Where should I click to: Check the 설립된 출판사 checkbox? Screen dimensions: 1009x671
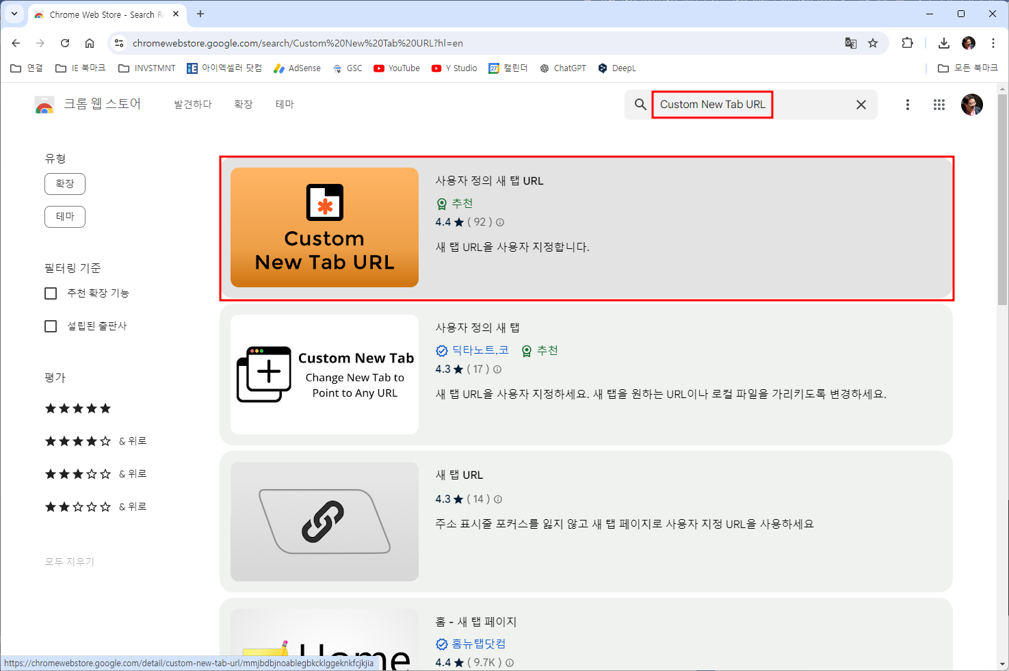(x=51, y=326)
